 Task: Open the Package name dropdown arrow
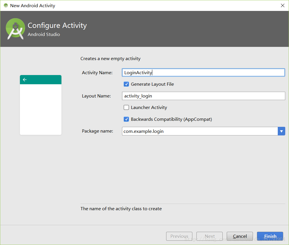281,131
